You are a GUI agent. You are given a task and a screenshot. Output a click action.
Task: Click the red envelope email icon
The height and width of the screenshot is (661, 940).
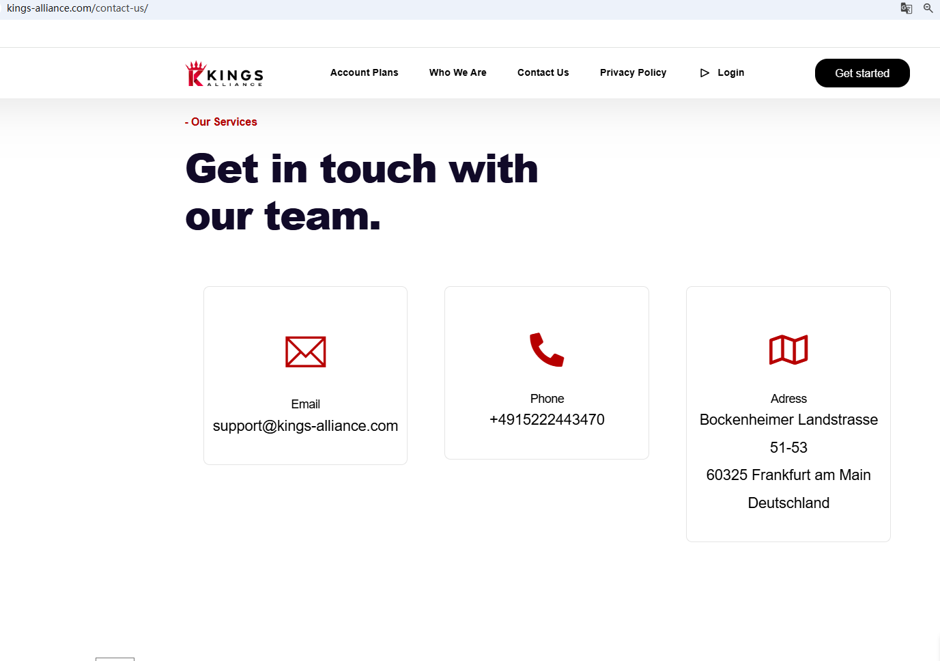click(x=305, y=352)
